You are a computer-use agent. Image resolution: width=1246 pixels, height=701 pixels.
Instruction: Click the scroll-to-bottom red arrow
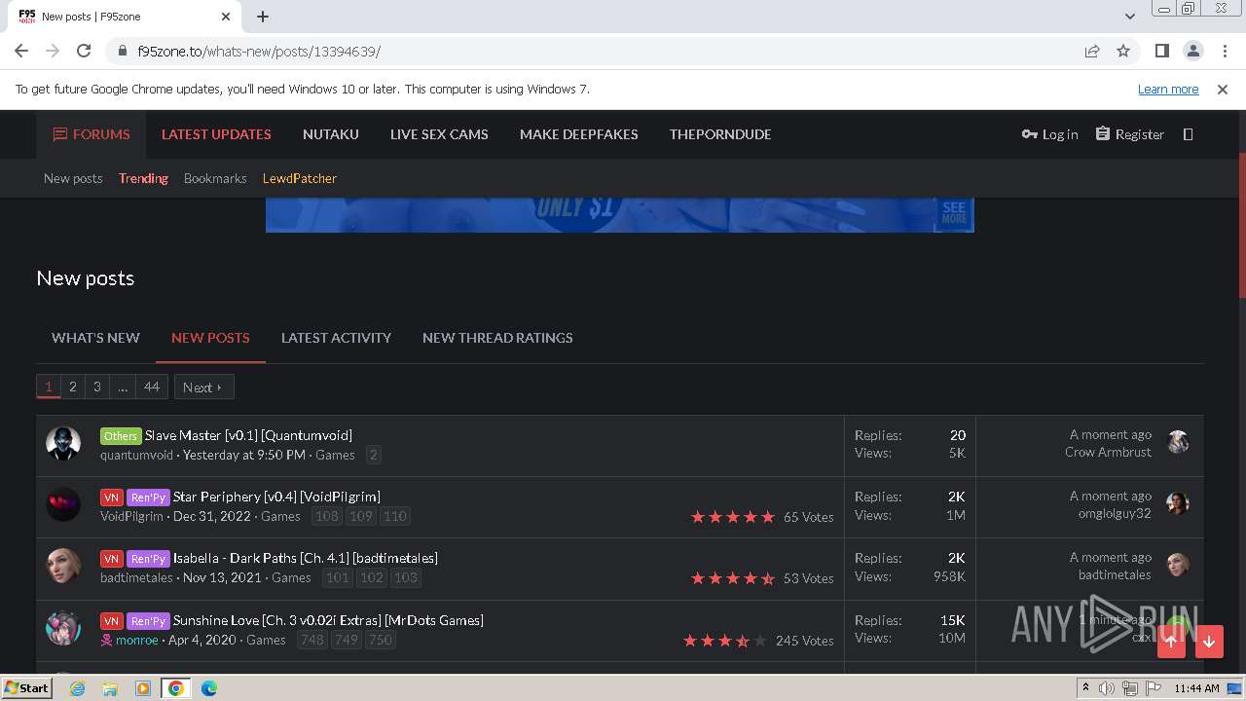pyautogui.click(x=1209, y=641)
